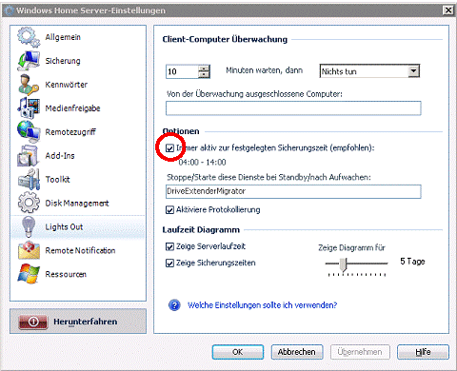Screen dimensions: 457x371
Task: Open 'Welche Einstellungen sollte ich verwenden?' link
Action: (262, 305)
